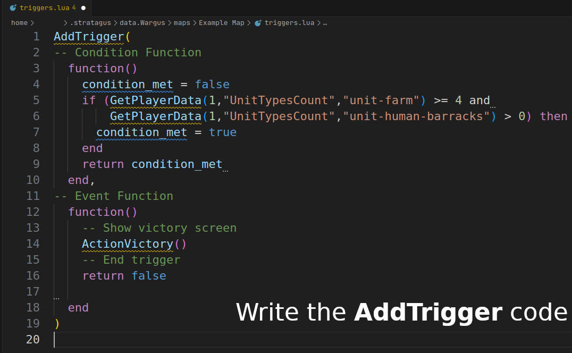This screenshot has height=353, width=572.
Task: Click the Lua icon on the triggers.lua tab
Action: coord(13,8)
